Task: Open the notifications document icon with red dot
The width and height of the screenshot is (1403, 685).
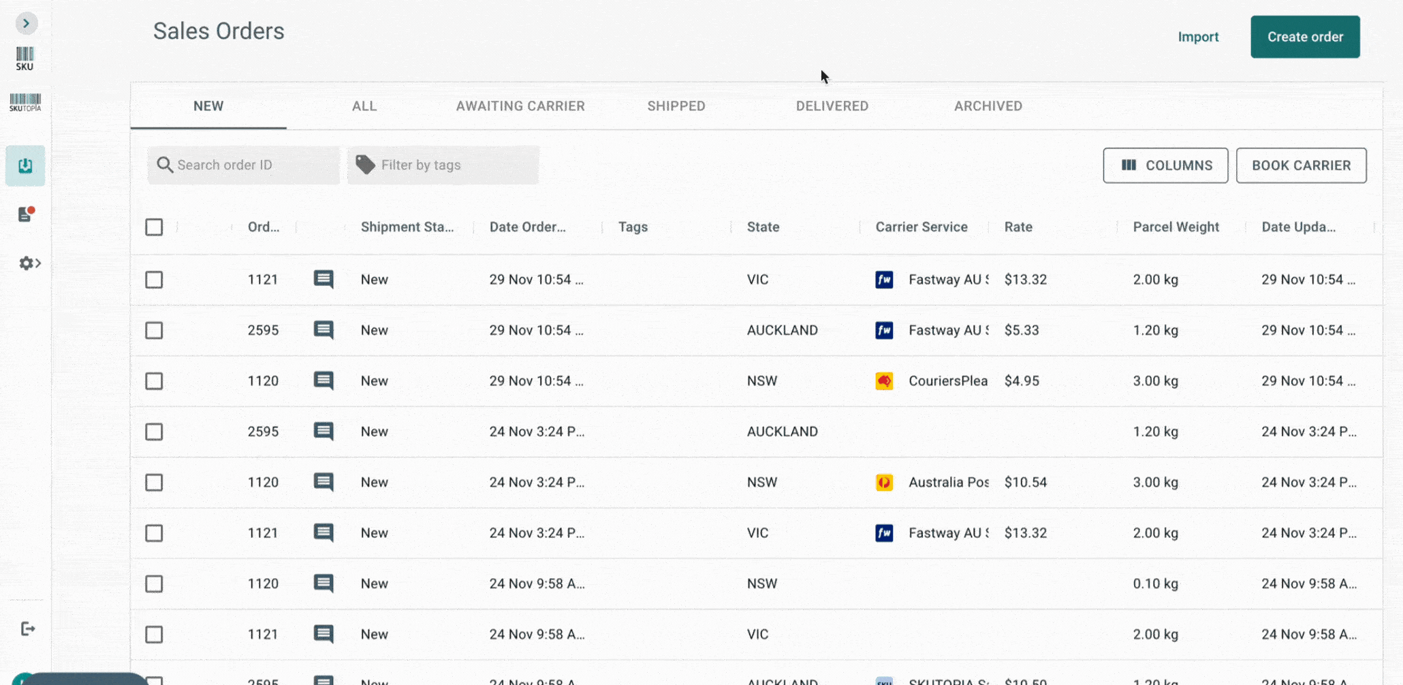Action: pos(26,214)
